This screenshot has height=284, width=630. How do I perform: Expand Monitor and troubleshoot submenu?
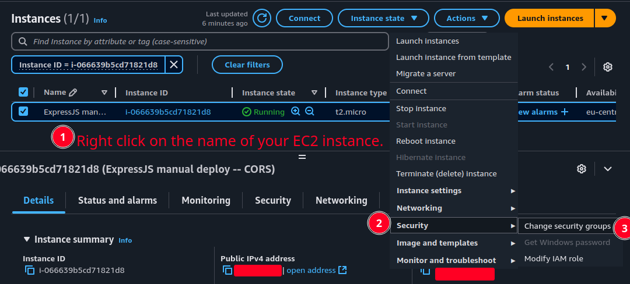pyautogui.click(x=454, y=260)
